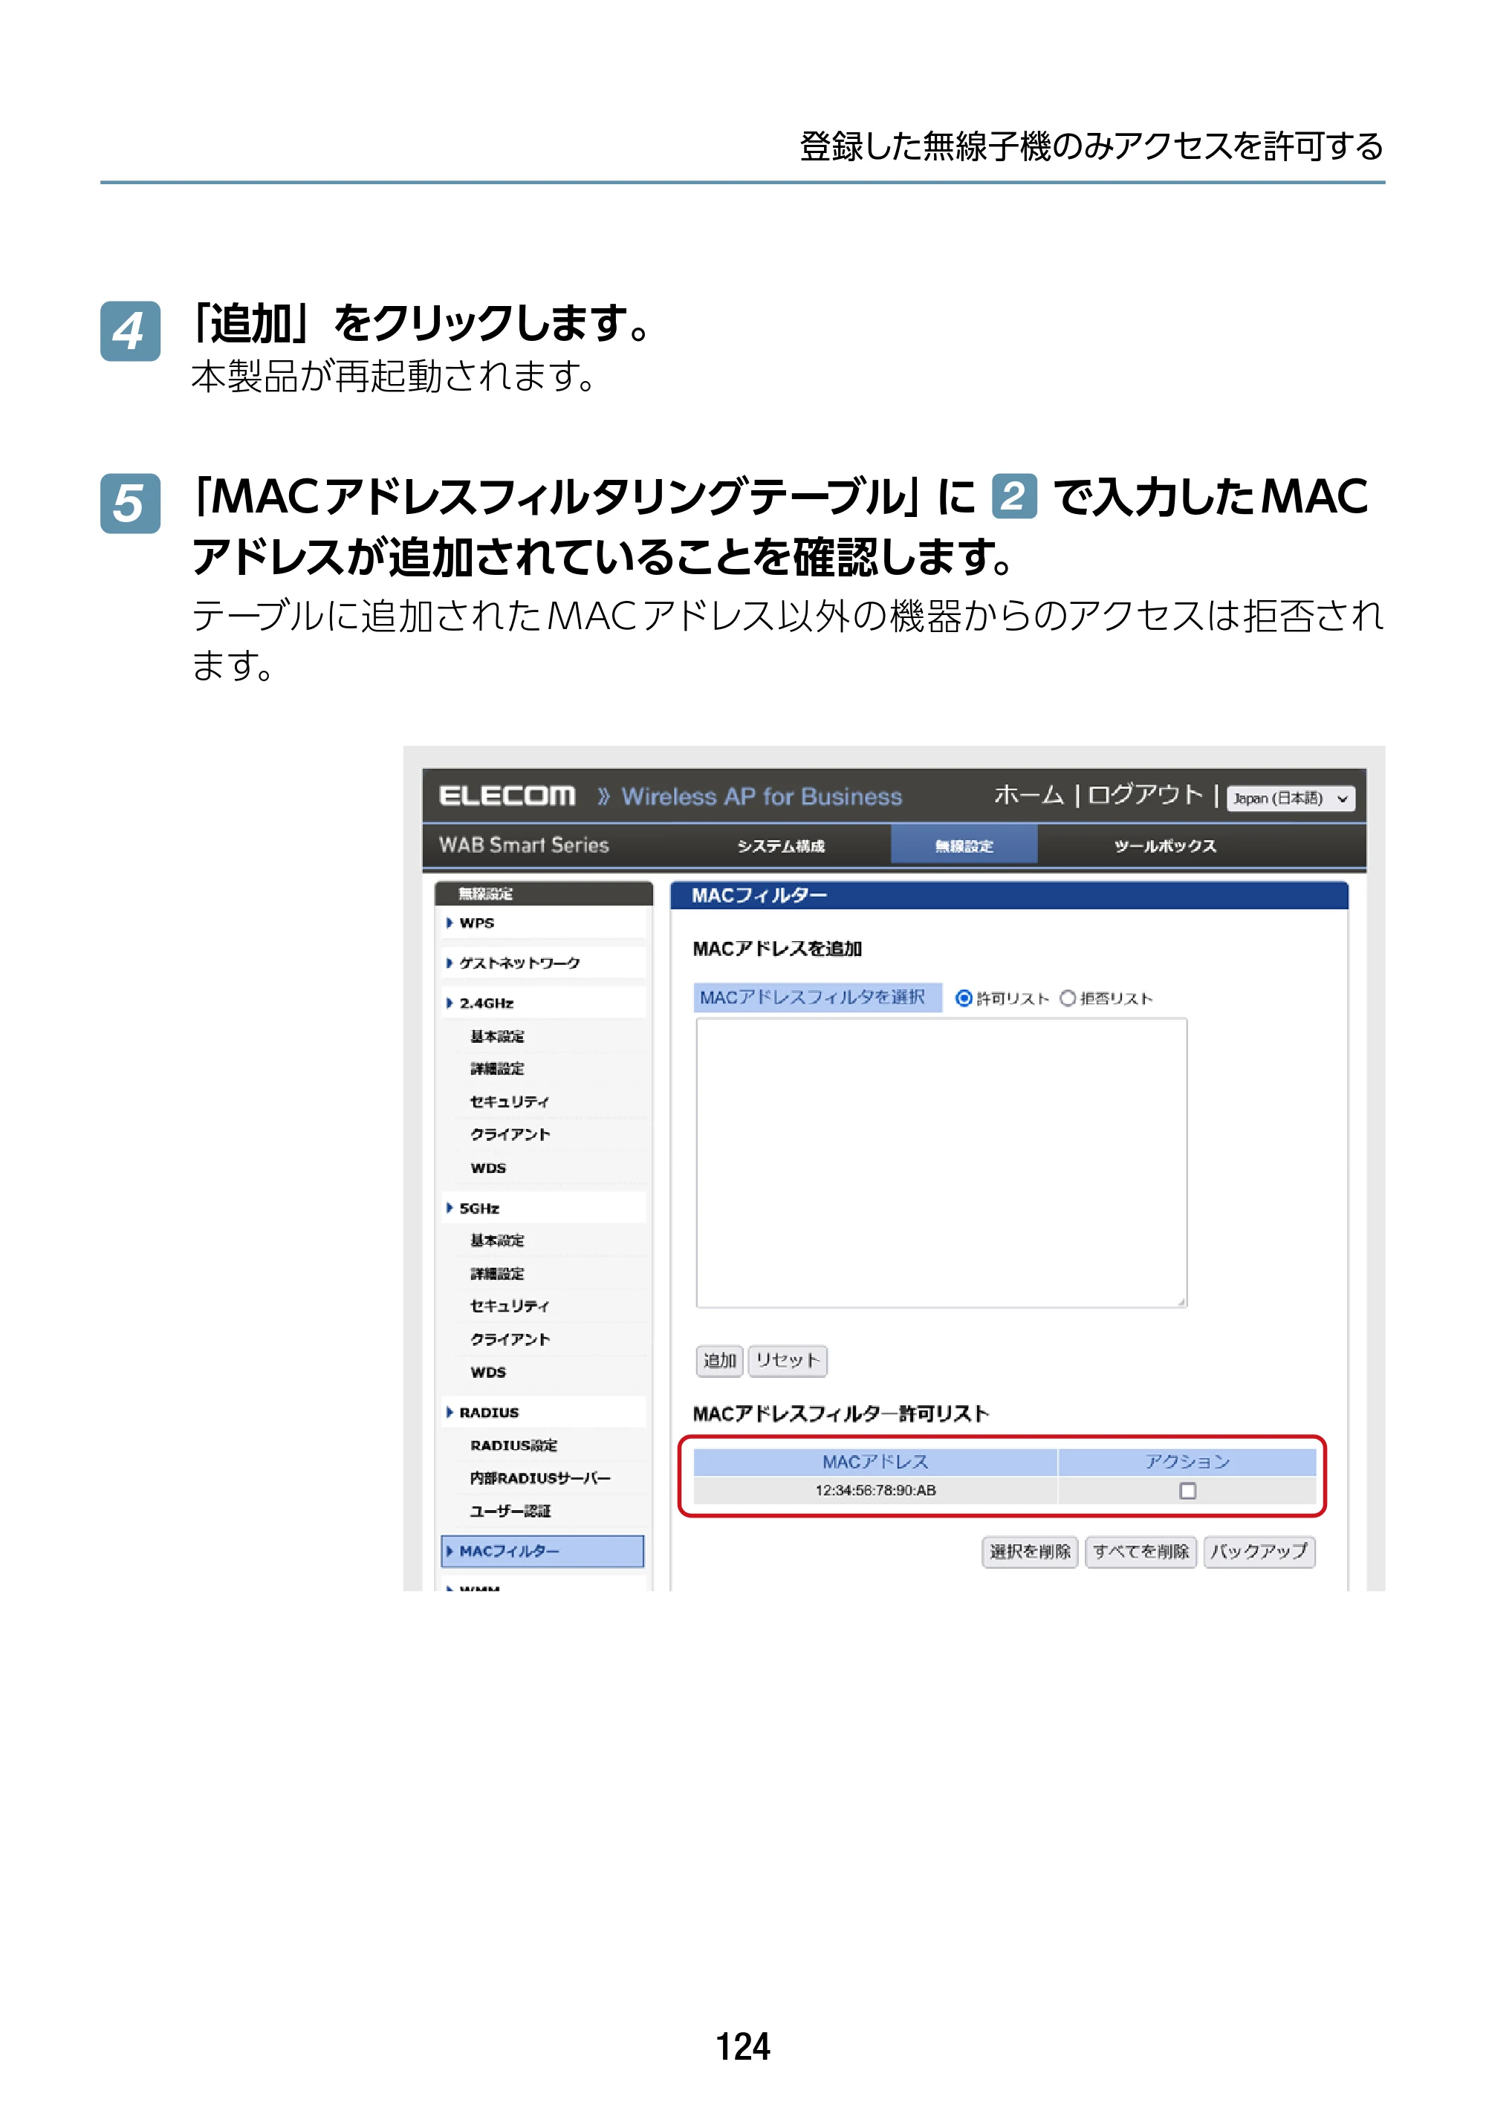Open the Japan (日本語) language dropdown

pyautogui.click(x=1291, y=798)
